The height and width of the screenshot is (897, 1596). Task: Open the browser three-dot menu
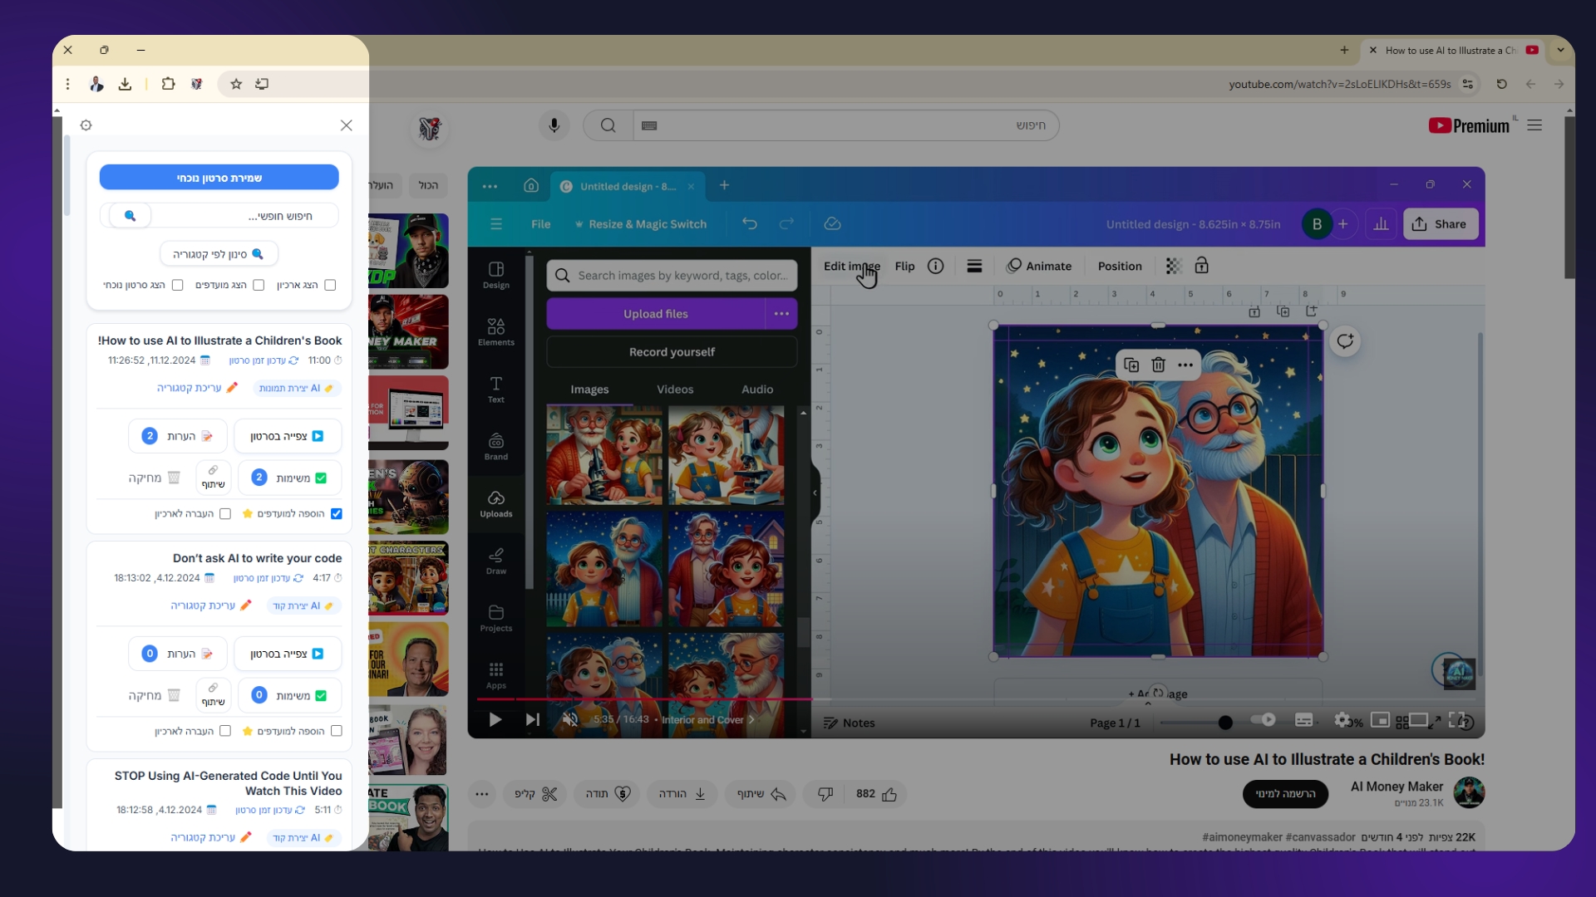tap(68, 84)
